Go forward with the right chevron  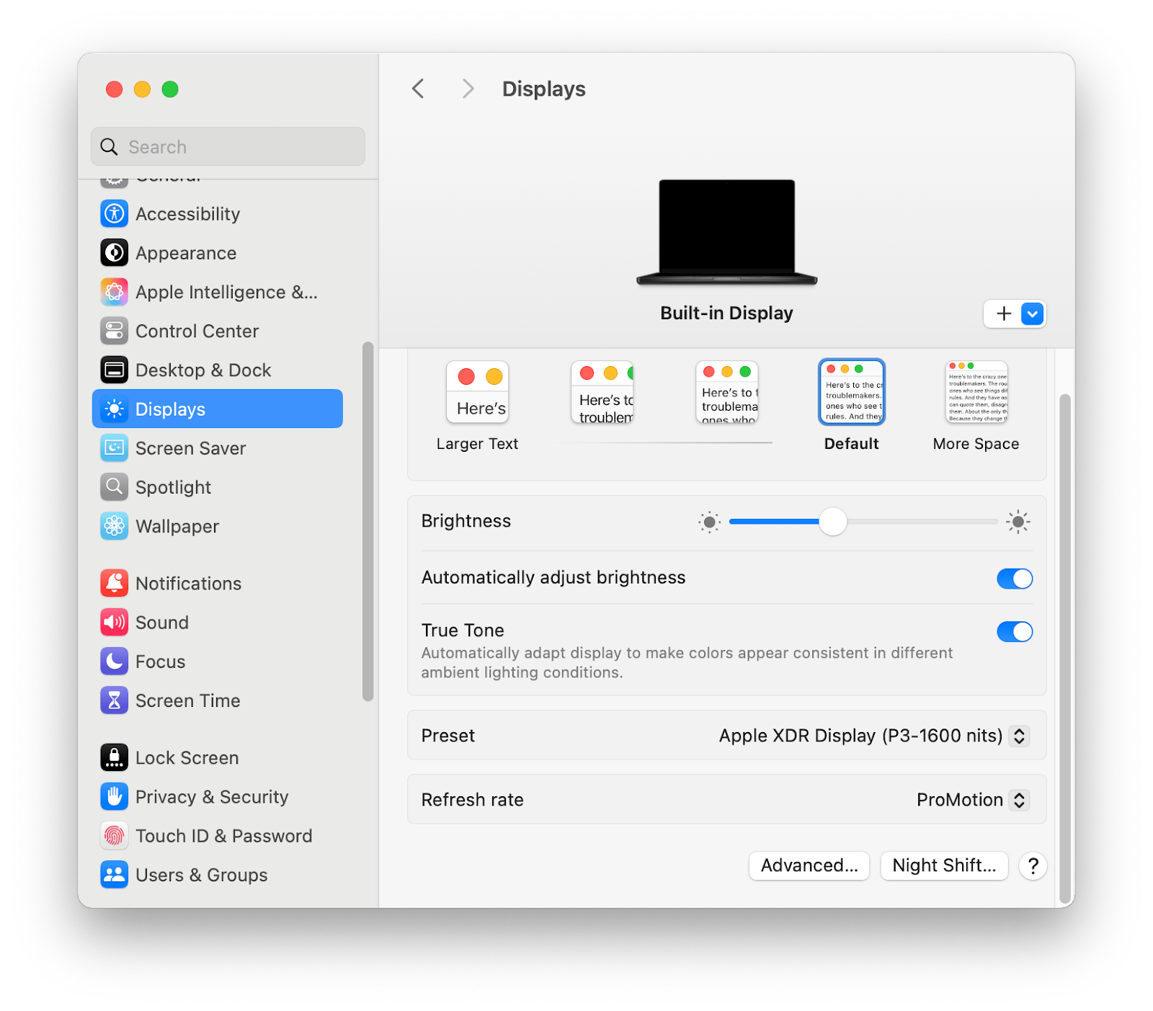468,89
